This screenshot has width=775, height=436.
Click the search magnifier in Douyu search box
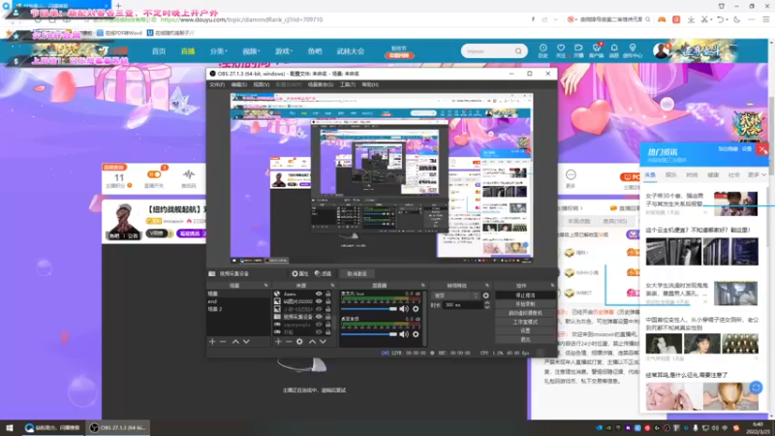point(518,51)
